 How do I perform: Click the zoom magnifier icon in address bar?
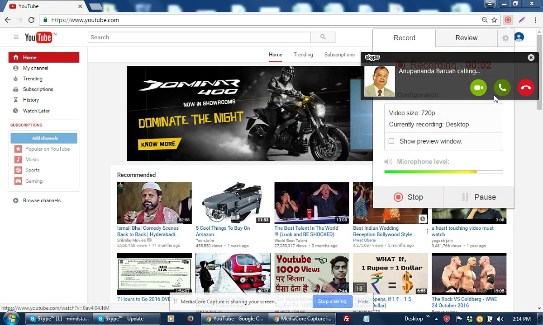coord(485,20)
